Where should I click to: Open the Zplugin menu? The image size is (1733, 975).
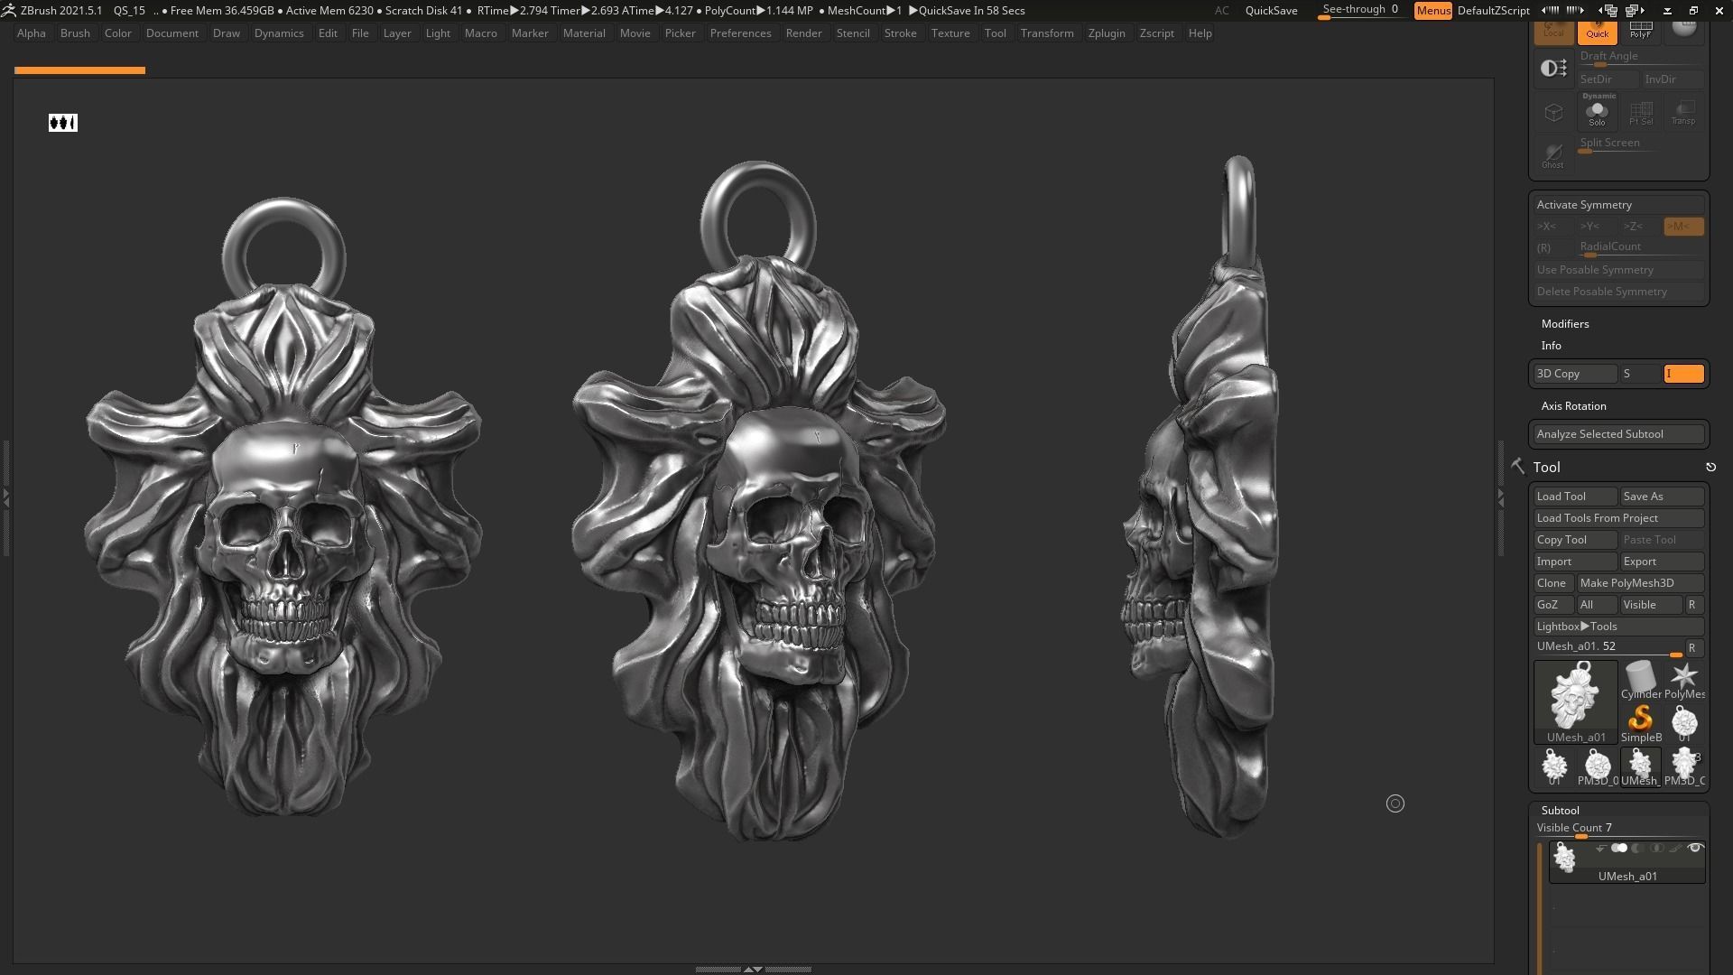(1107, 32)
